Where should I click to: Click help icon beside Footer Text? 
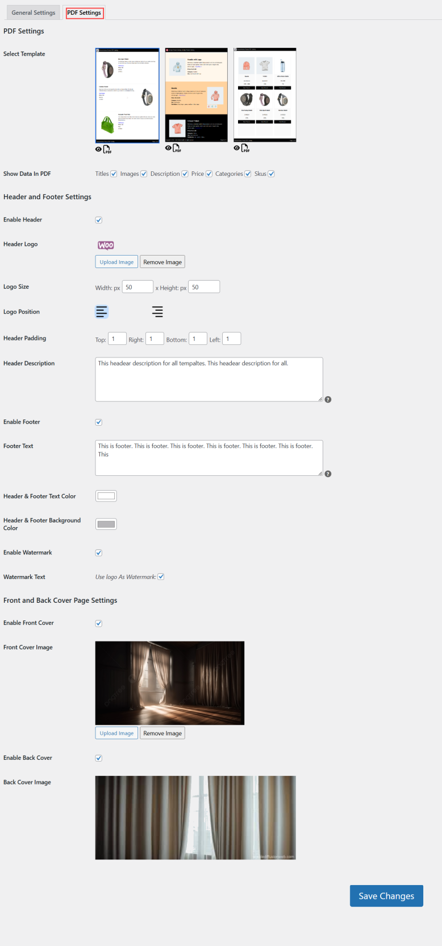328,474
